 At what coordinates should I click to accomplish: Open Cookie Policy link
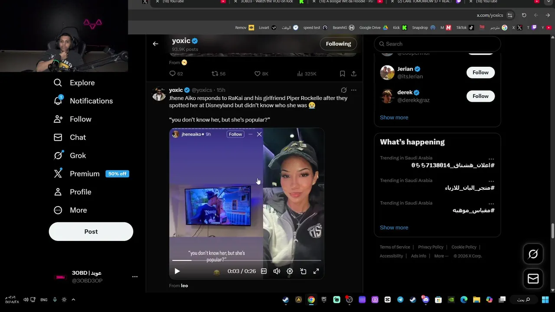[464, 247]
